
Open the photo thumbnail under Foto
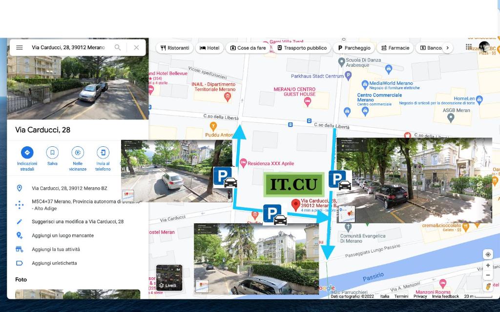[78, 294]
